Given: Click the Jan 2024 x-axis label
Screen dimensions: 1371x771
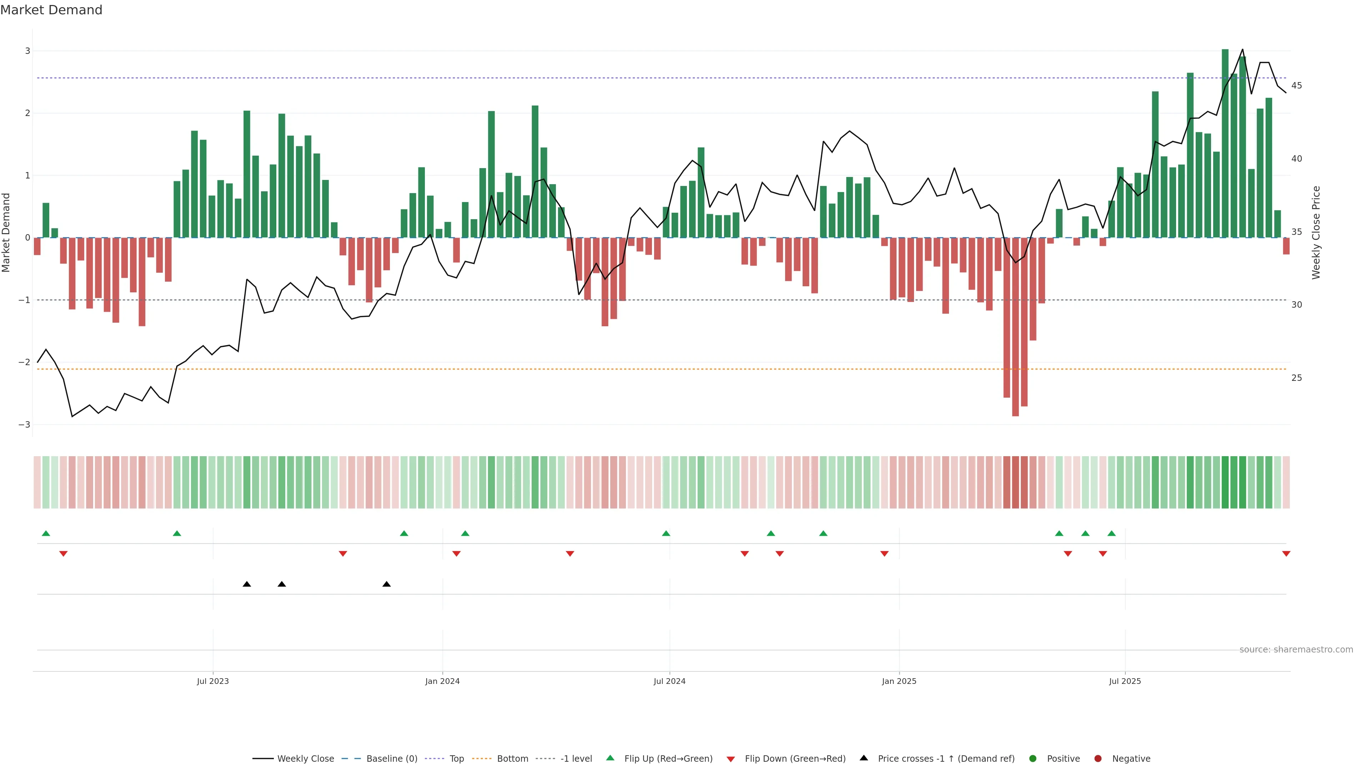Looking at the screenshot, I should pos(442,681).
